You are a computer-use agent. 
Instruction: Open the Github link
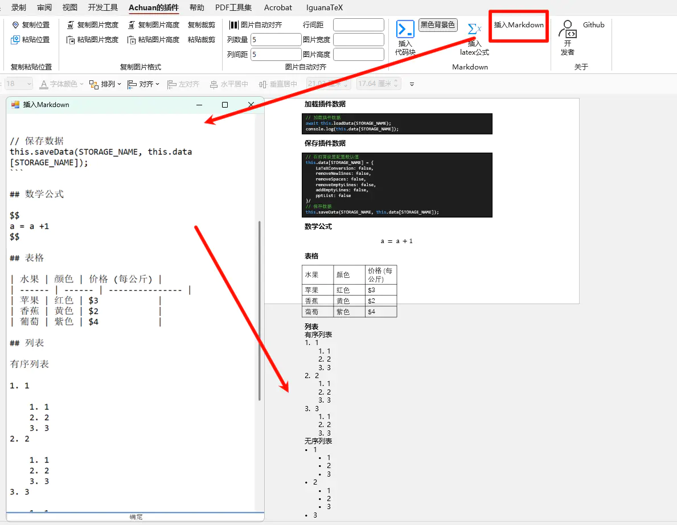point(593,25)
